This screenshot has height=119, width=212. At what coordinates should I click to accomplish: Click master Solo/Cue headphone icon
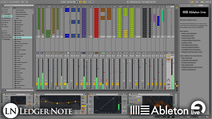coord(168,87)
